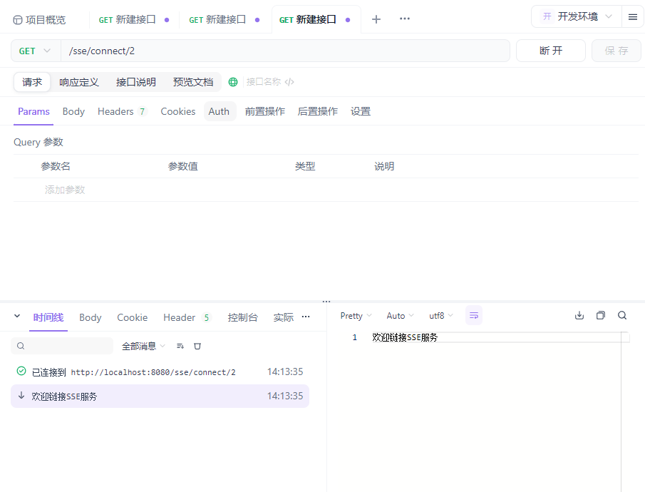Open the 前置操作 tab
This screenshot has width=645, height=492.
tap(265, 111)
